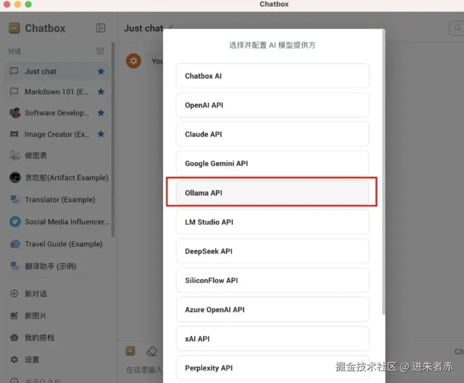Click the 选择并配置 AI 模型提供方 heading
This screenshot has height=383, width=464.
272,45
